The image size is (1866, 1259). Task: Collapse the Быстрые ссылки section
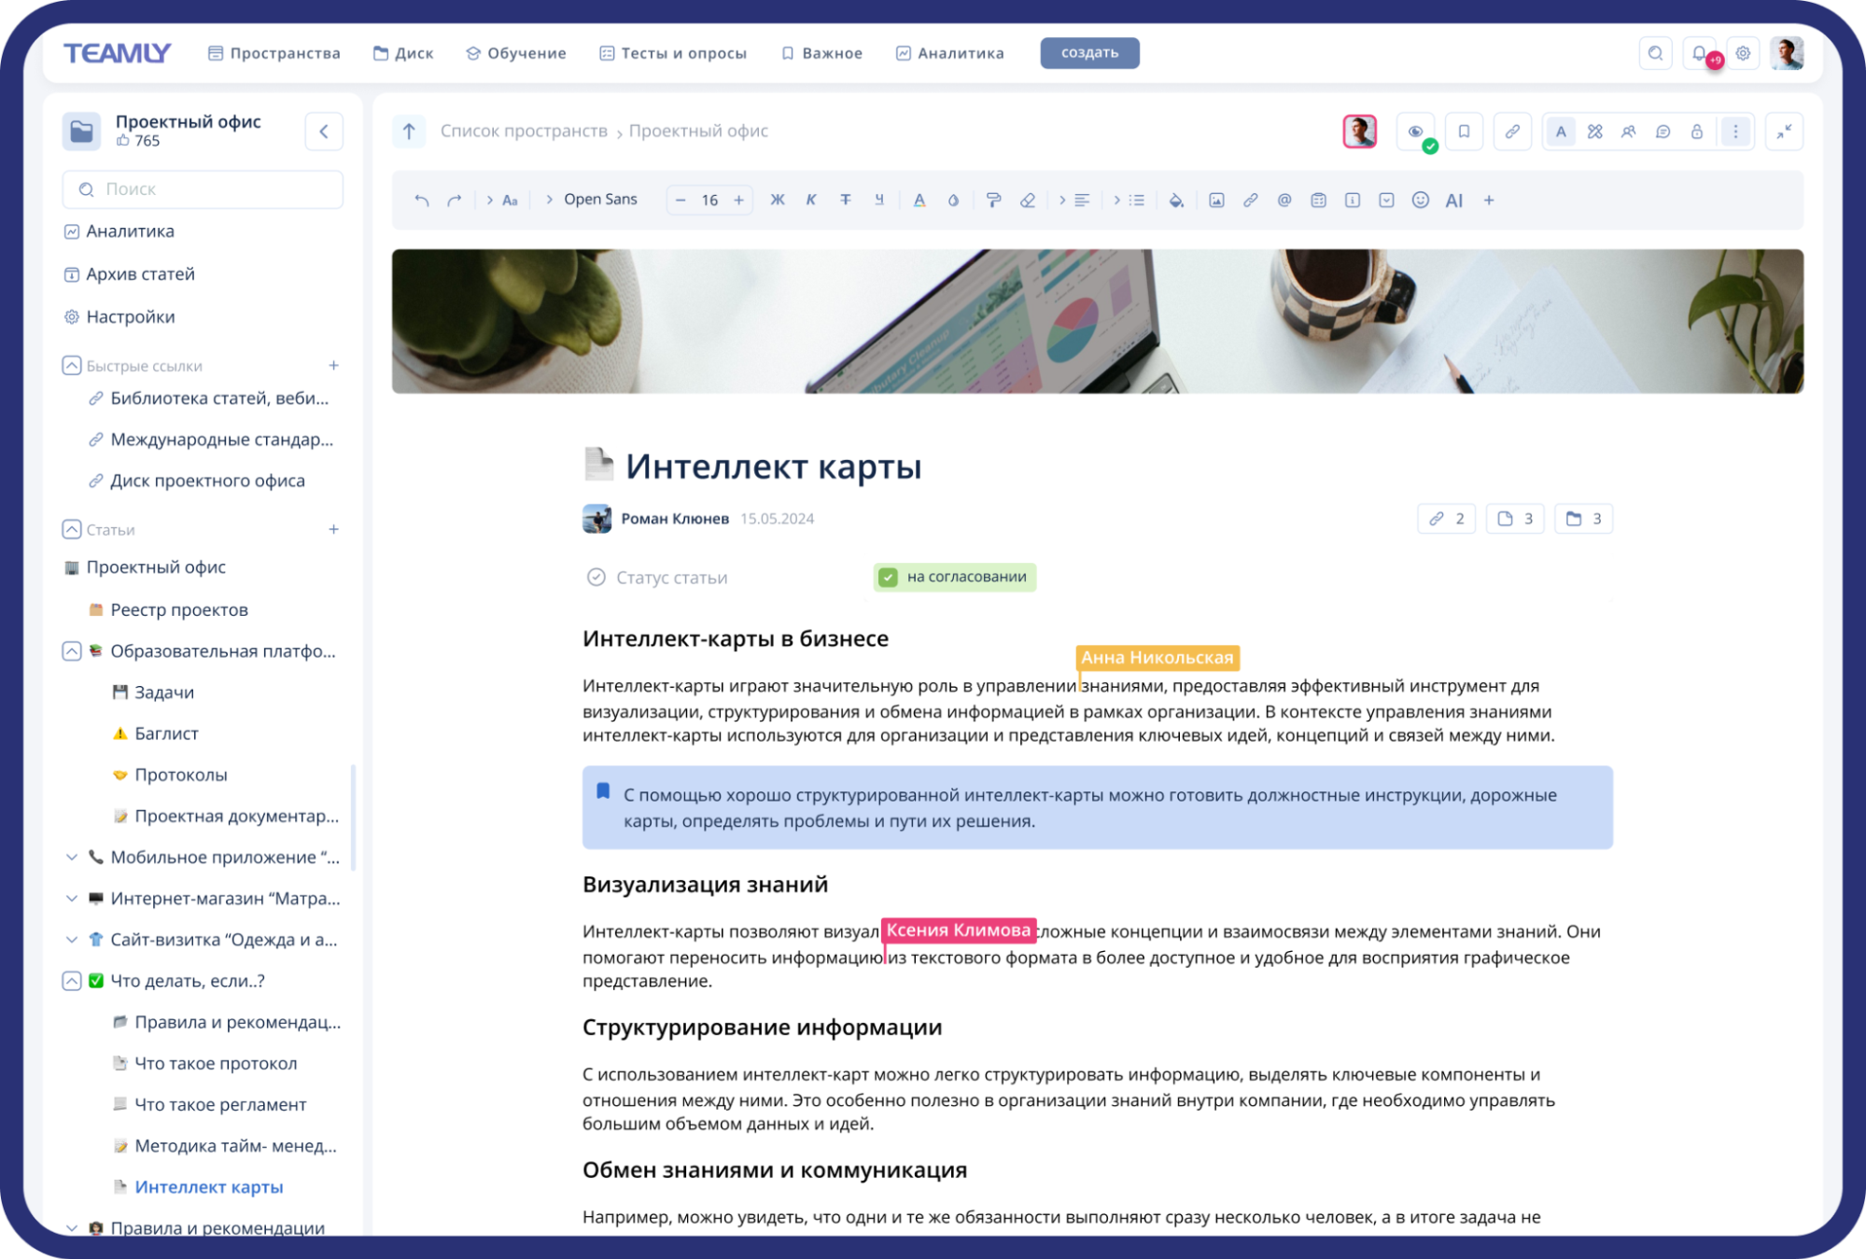(x=72, y=365)
